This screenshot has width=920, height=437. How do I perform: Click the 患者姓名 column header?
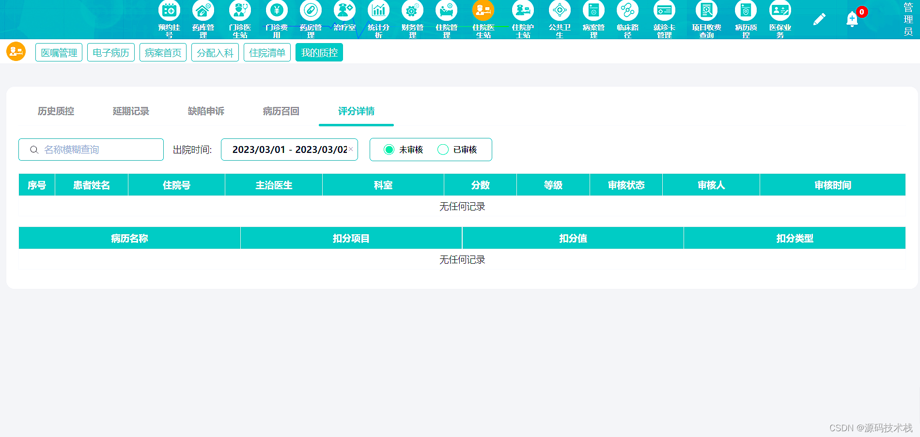click(92, 185)
